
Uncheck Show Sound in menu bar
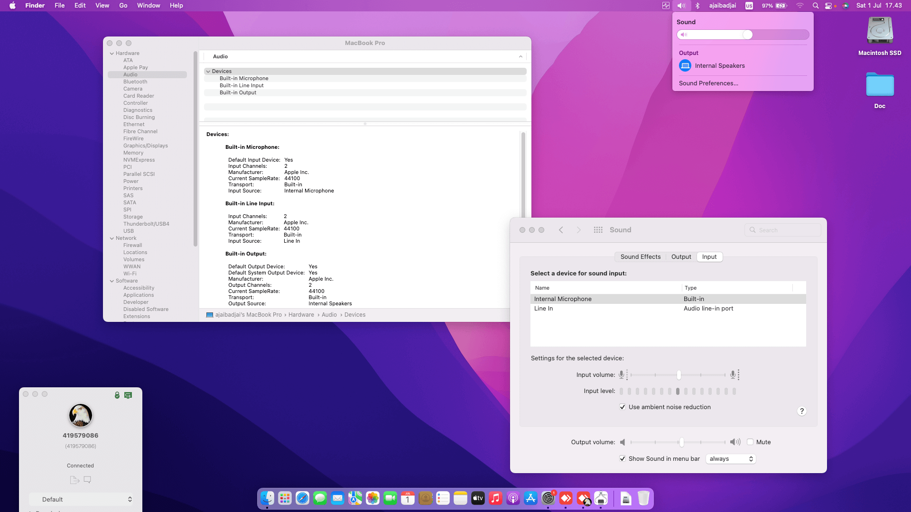[x=623, y=459]
